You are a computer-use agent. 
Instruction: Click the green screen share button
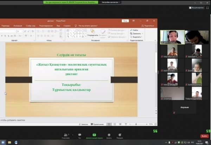tap(94, 135)
